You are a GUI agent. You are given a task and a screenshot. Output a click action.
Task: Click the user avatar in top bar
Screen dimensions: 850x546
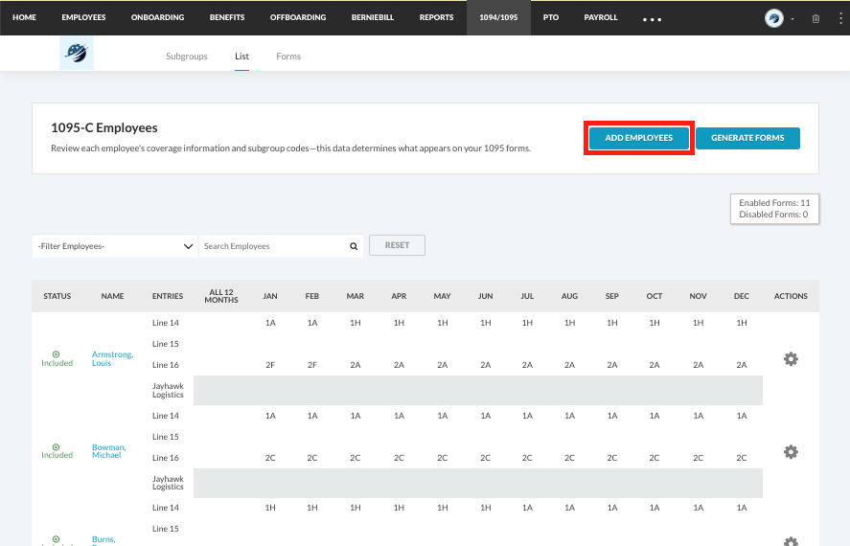tap(773, 18)
